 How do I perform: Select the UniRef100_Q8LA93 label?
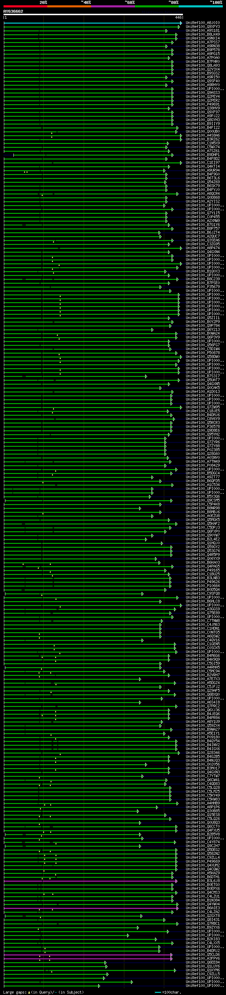pyautogui.click(x=203, y=65)
